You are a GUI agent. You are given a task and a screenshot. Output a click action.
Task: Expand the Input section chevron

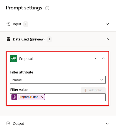(x=107, y=24)
